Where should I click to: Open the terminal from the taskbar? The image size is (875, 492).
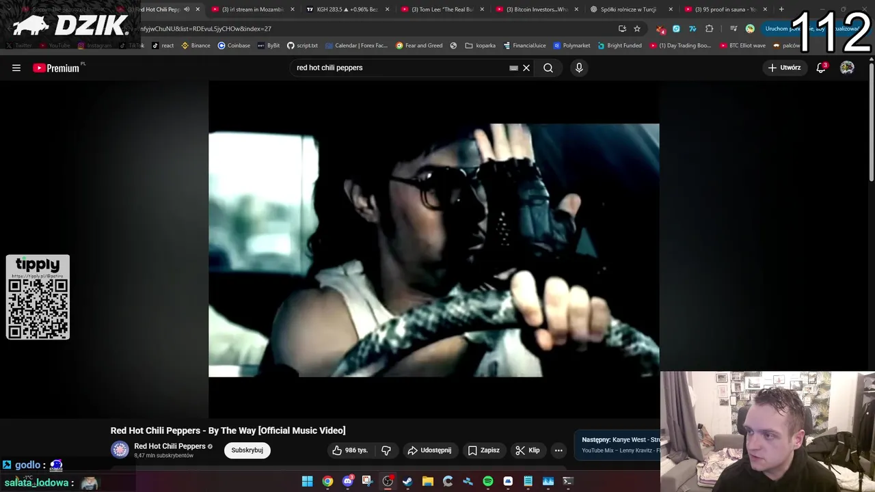(567, 481)
